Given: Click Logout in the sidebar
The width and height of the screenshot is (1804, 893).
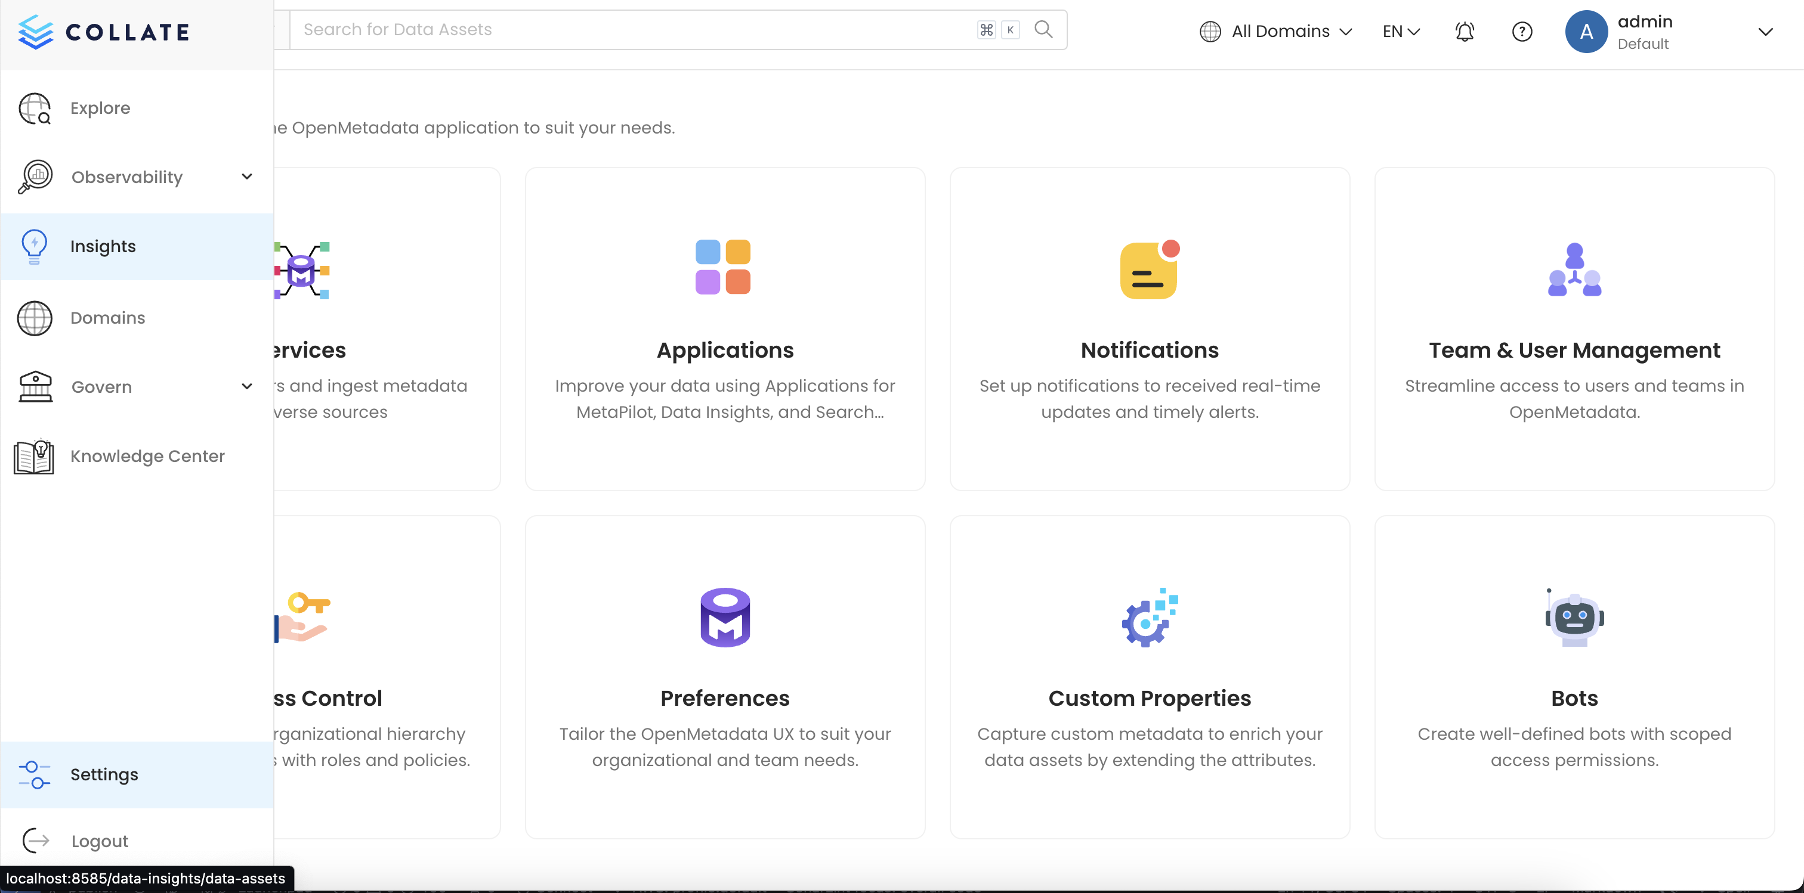Looking at the screenshot, I should click(x=100, y=841).
